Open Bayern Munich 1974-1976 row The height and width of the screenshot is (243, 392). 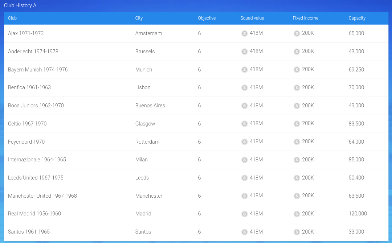38,70
